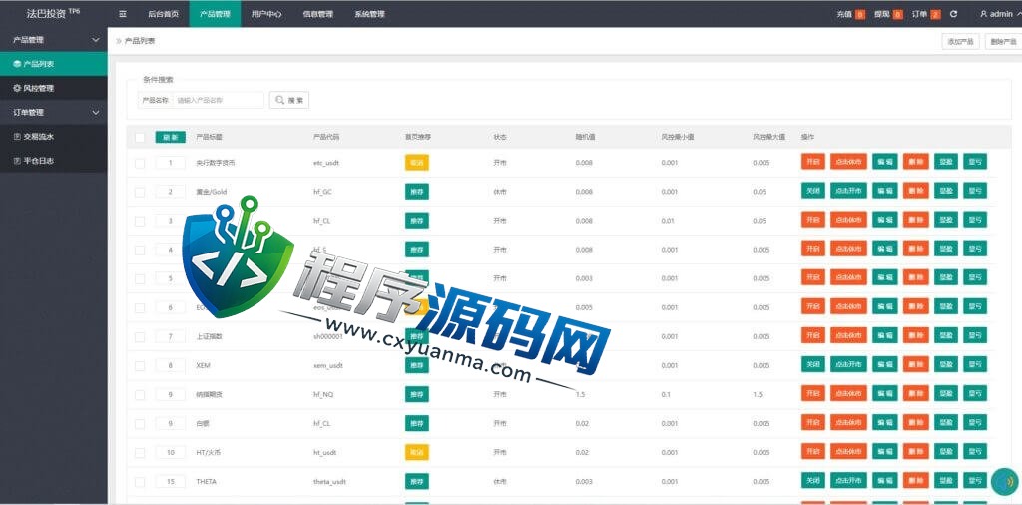This screenshot has width=1022, height=505.
Task: Edit sort number field of 央行数字货币 row
Action: coord(170,163)
